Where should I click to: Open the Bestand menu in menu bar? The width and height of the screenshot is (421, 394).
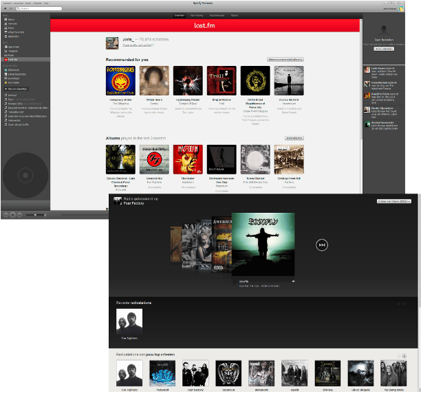pos(8,3)
